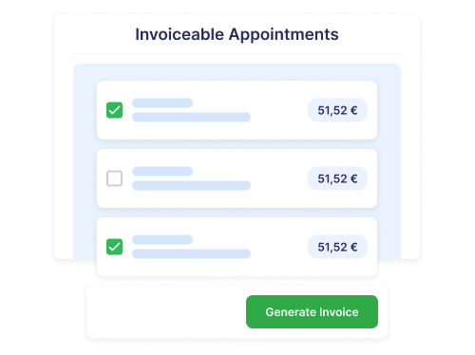Select the third appointment card
This screenshot has height=355, width=475.
[x=237, y=247]
